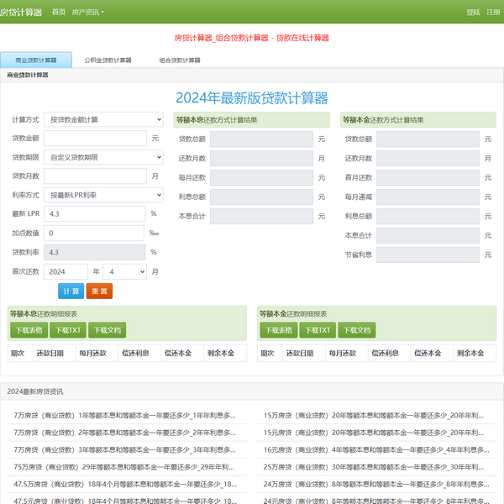Open the 利率方式 LPR dropdown
The image size is (504, 504).
(103, 195)
